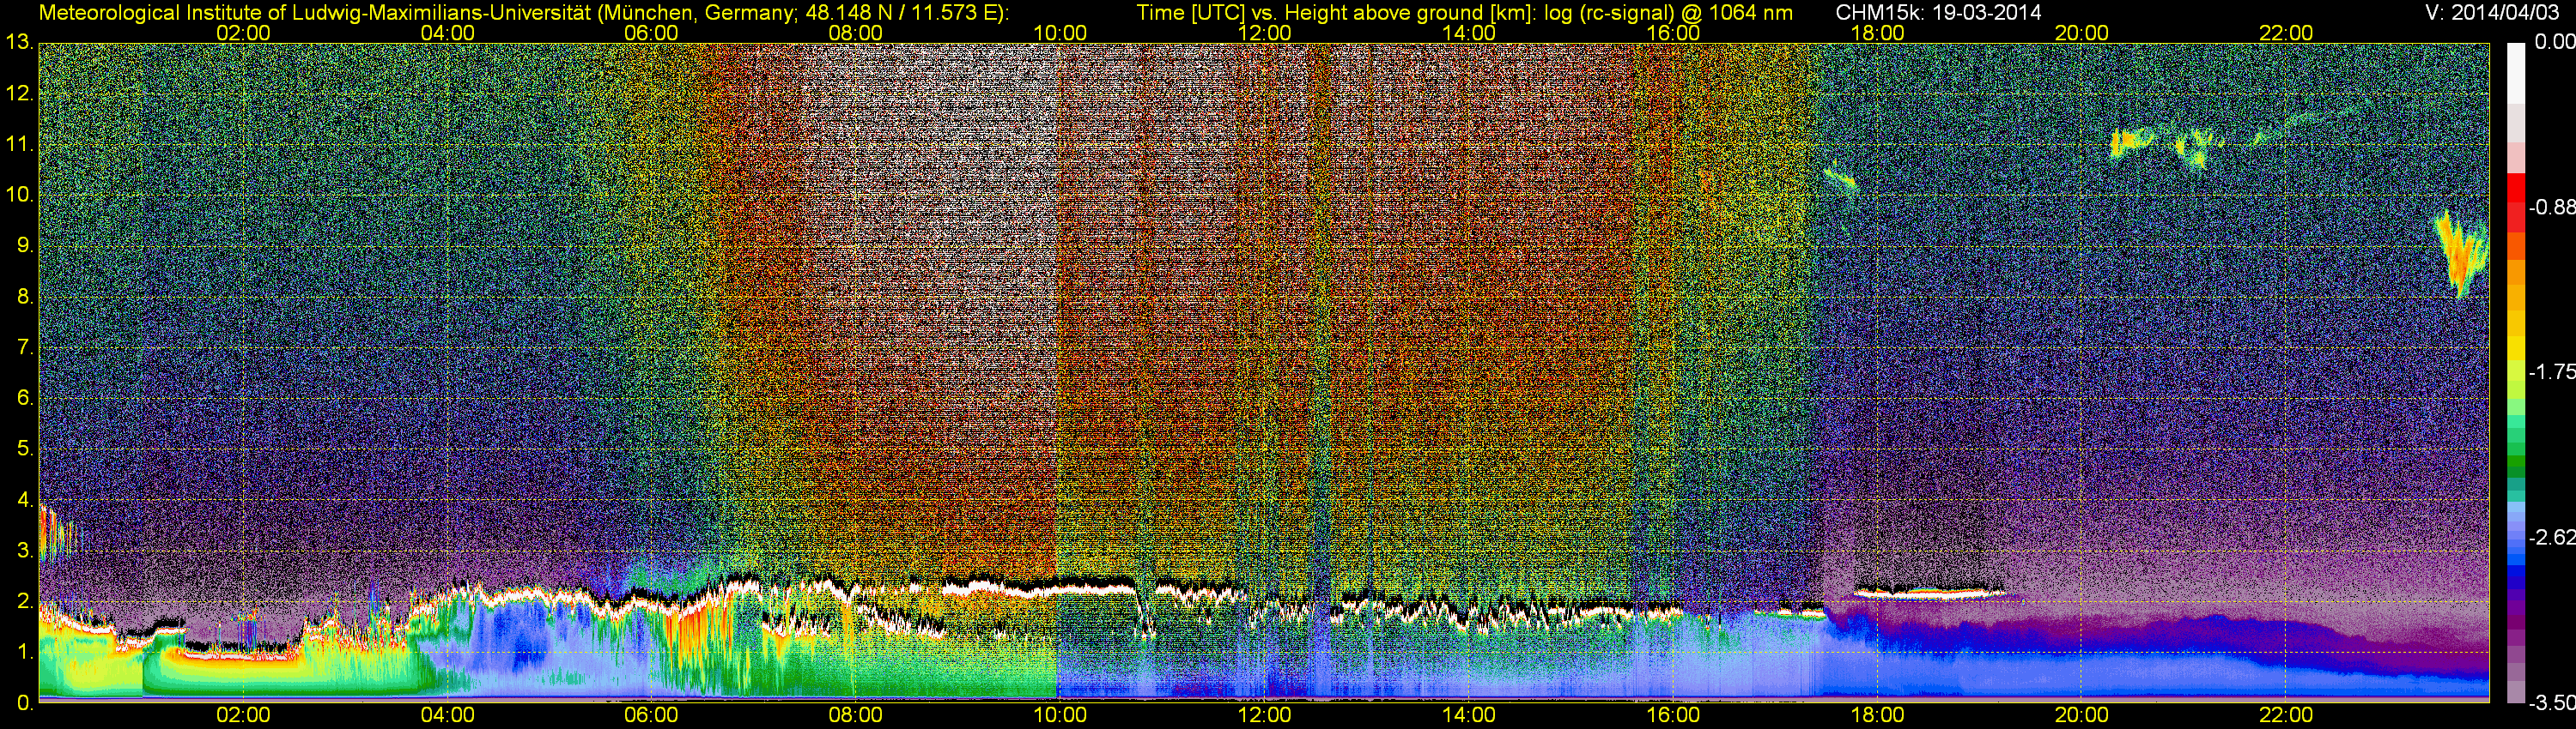The image size is (2576, 729).
Task: Click the 7 km height axis label
Action: click(x=24, y=347)
